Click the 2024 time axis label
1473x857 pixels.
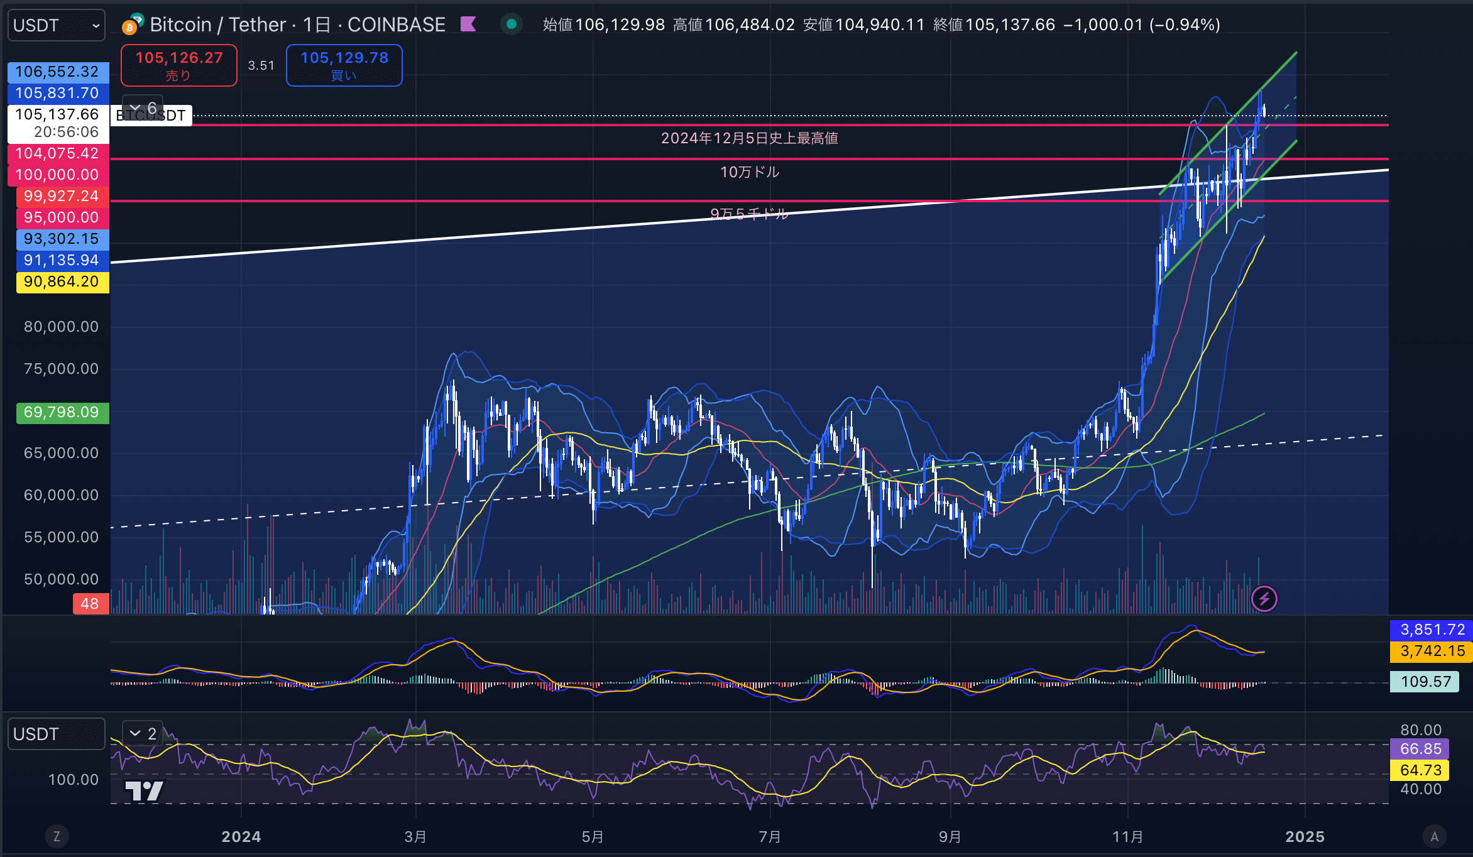[241, 837]
